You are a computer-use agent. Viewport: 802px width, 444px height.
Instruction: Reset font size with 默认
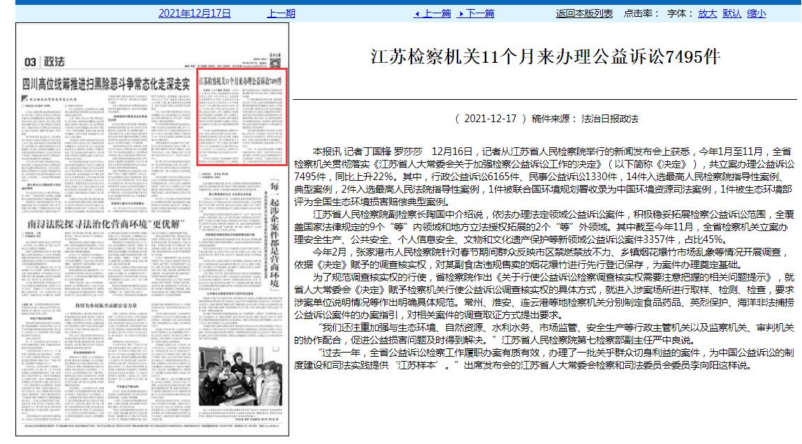[732, 13]
